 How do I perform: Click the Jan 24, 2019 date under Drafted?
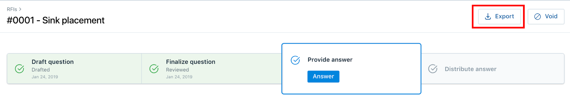tap(45, 77)
